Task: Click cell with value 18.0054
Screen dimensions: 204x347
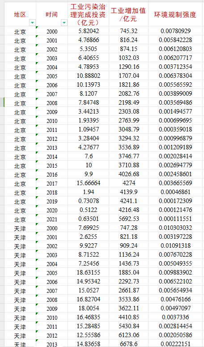Action: tap(89, 309)
